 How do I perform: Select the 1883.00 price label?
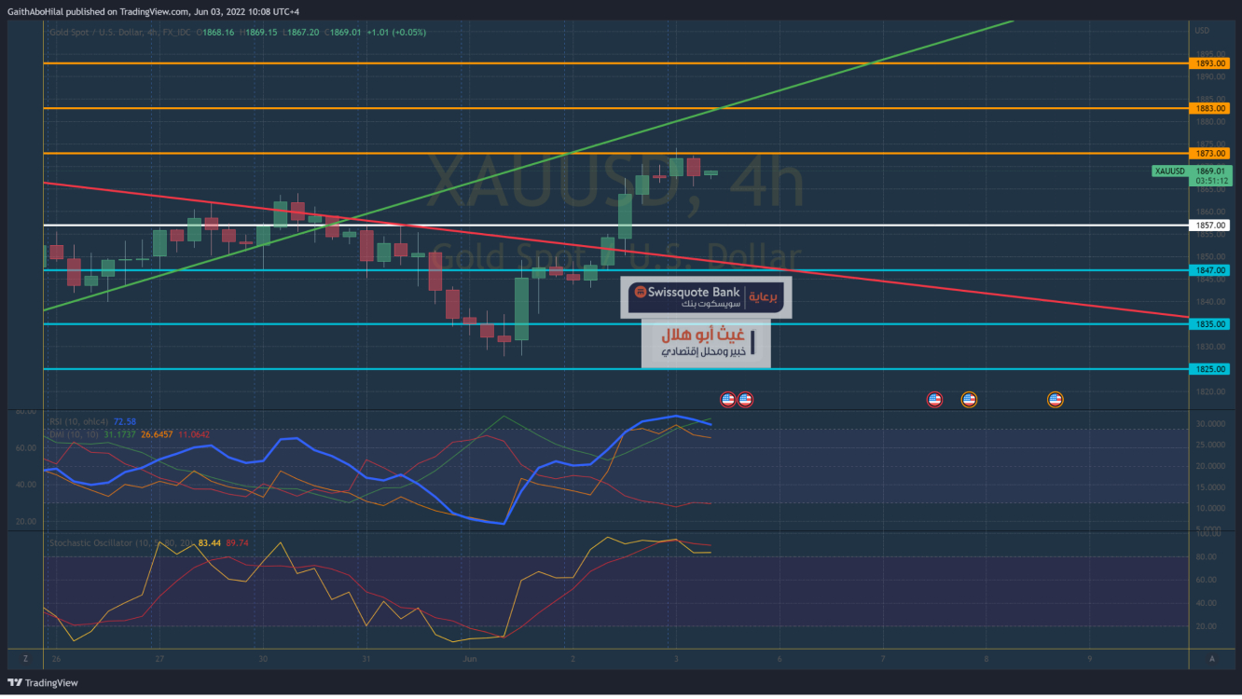tap(1210, 108)
